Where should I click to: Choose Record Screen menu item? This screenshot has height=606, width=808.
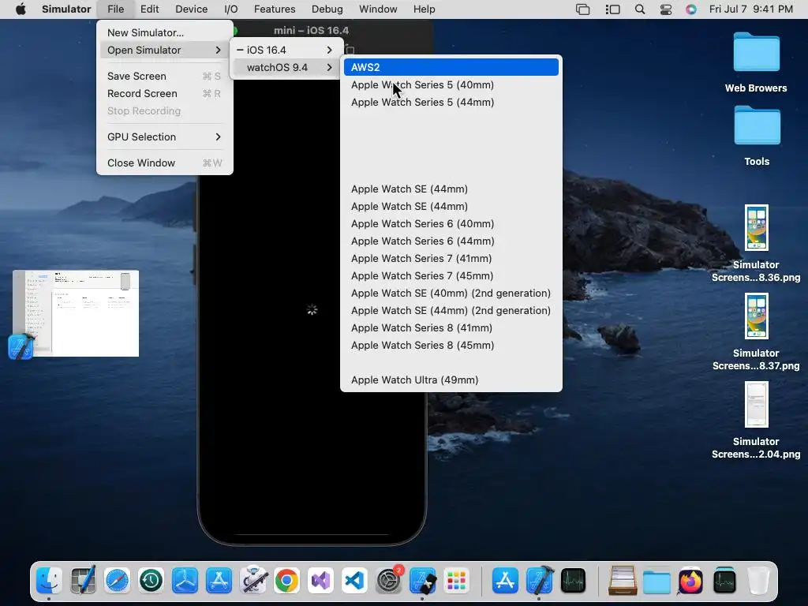(x=164, y=93)
